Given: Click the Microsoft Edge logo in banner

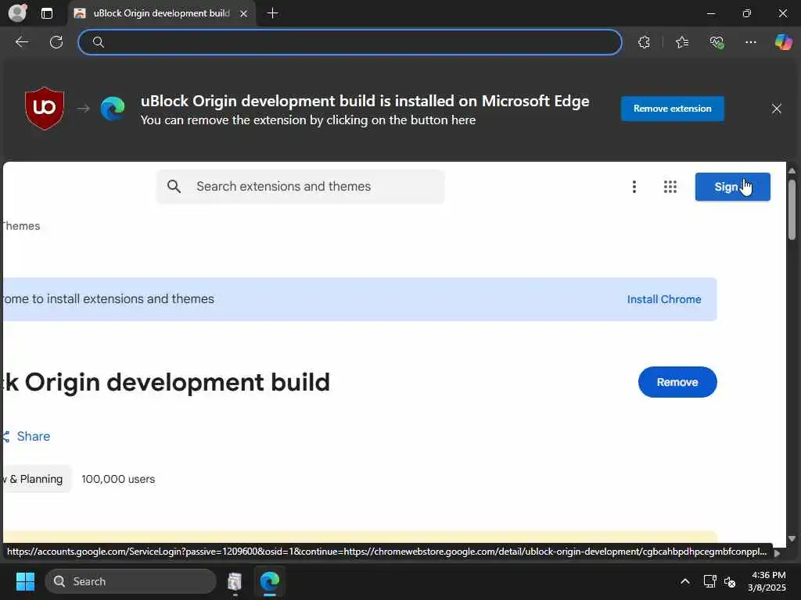Looking at the screenshot, I should pyautogui.click(x=113, y=108).
